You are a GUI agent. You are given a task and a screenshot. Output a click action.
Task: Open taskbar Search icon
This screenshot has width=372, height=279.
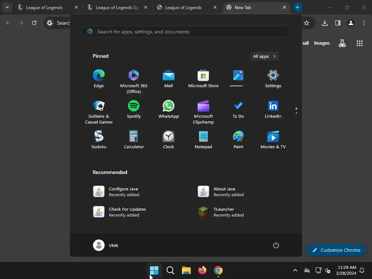pyautogui.click(x=170, y=270)
